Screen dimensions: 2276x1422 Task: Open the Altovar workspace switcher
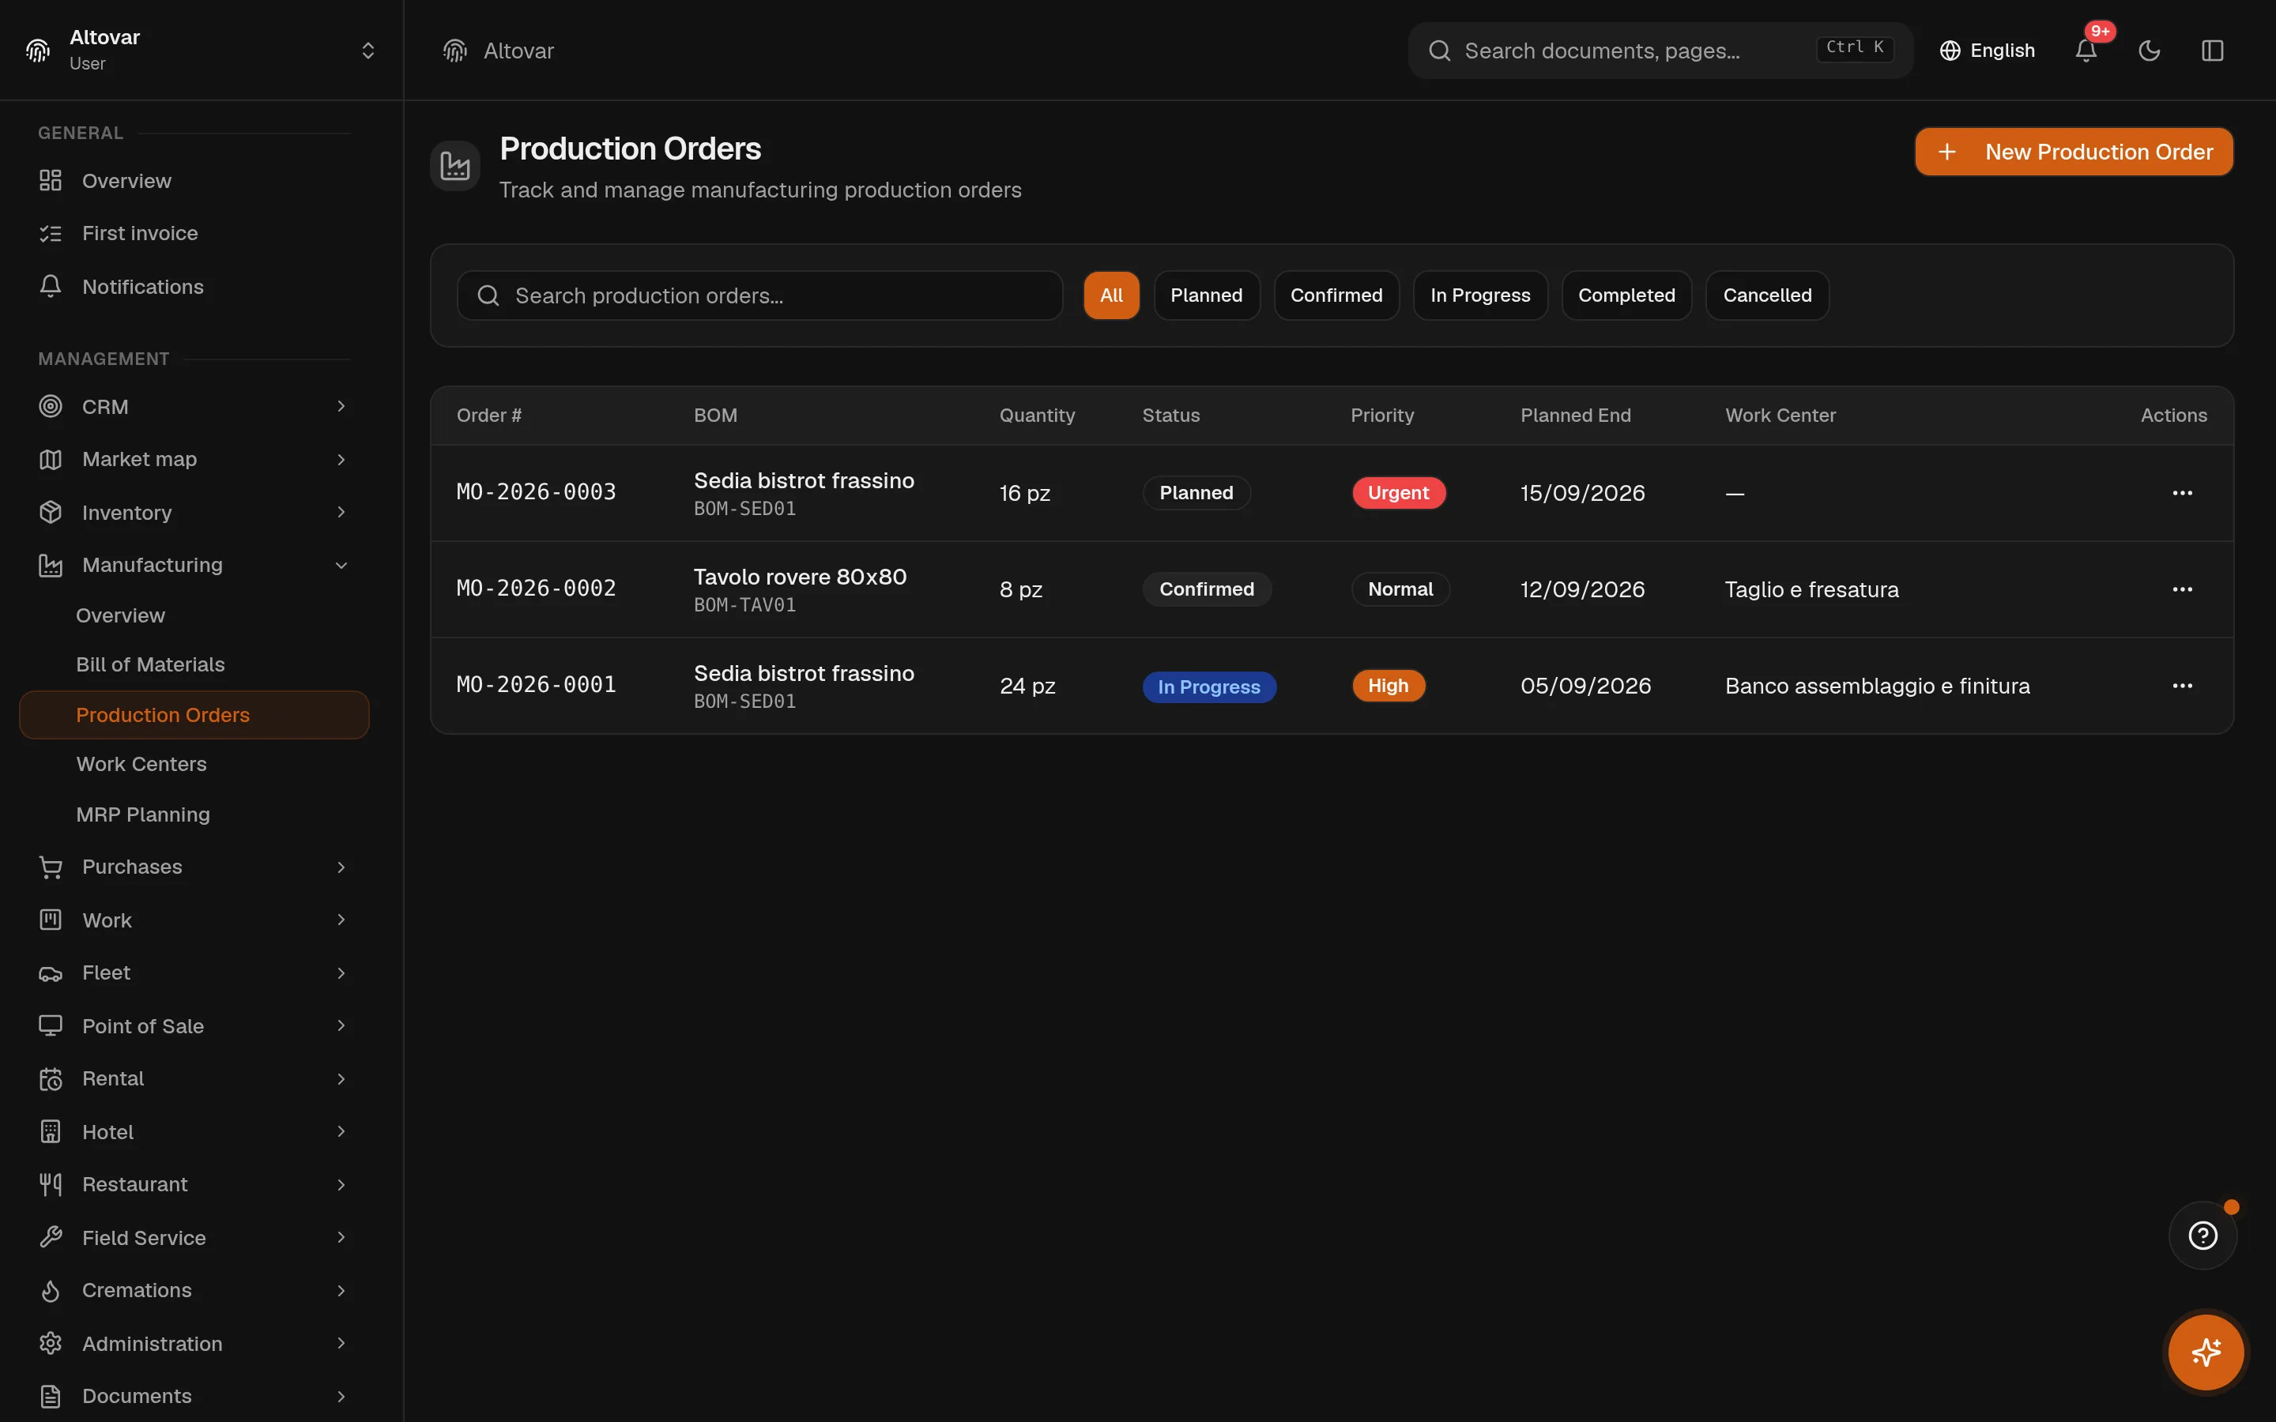pyautogui.click(x=202, y=50)
